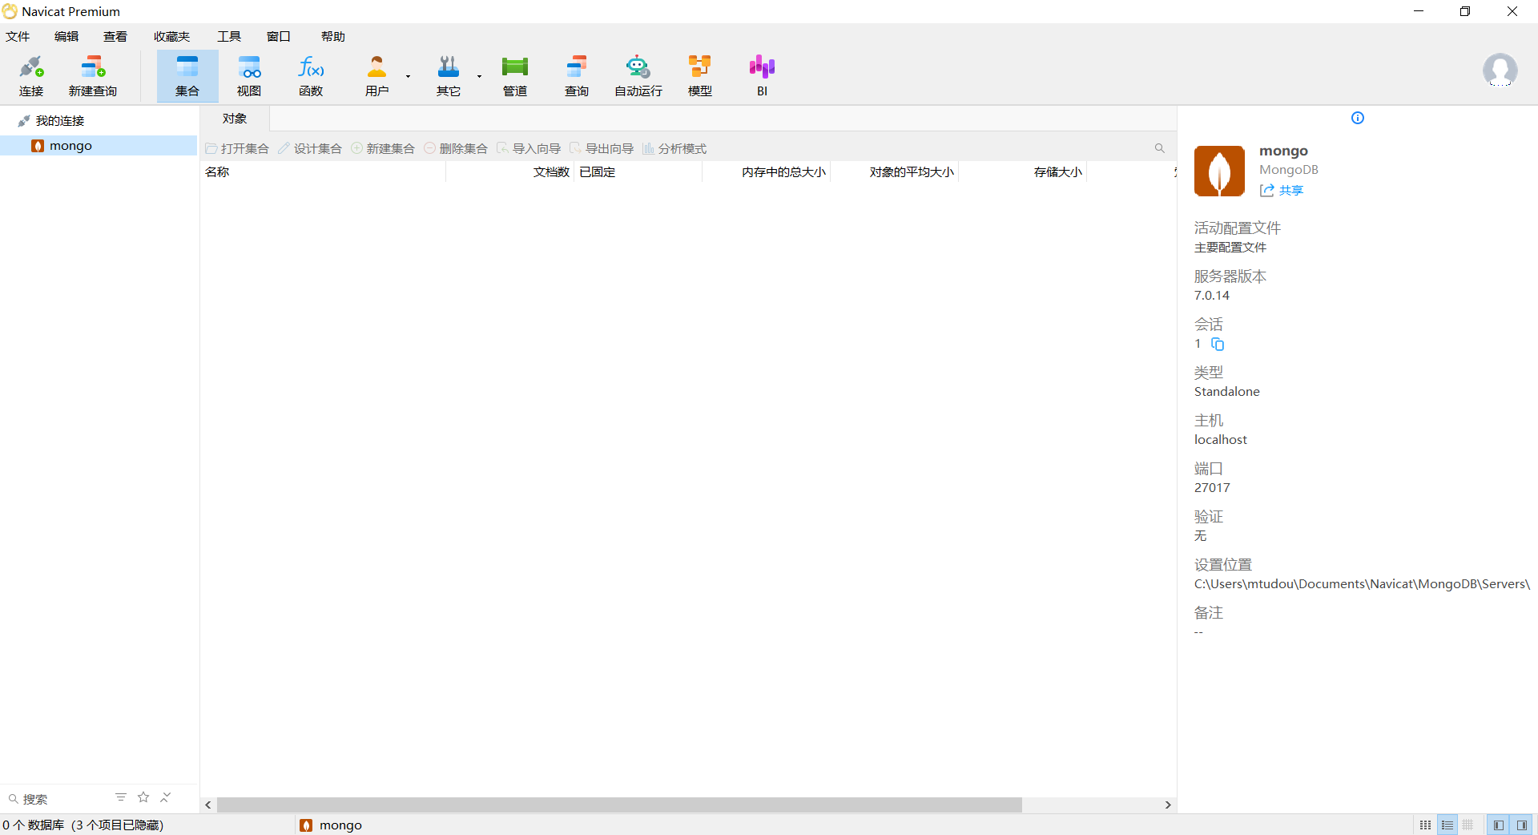Sort by the 已固定 column header

pos(638,172)
